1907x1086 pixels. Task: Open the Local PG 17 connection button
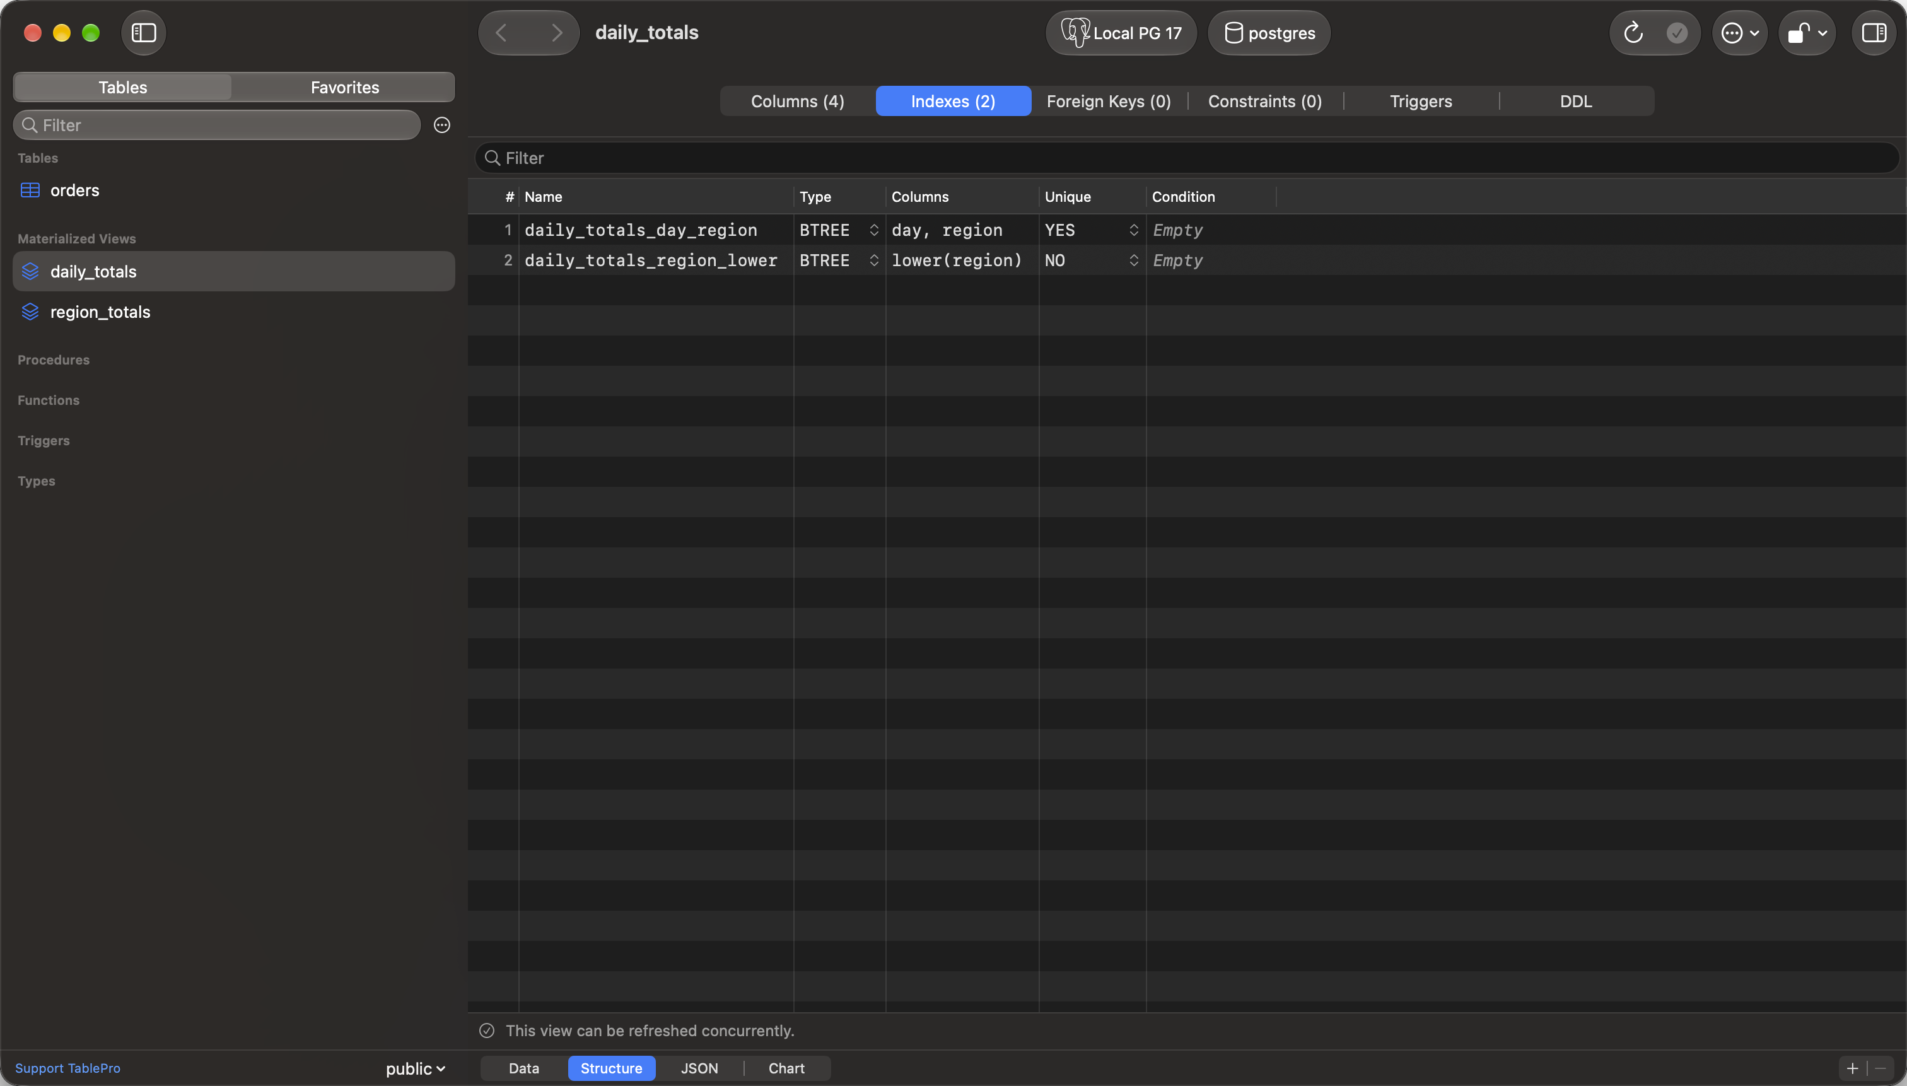pos(1121,33)
